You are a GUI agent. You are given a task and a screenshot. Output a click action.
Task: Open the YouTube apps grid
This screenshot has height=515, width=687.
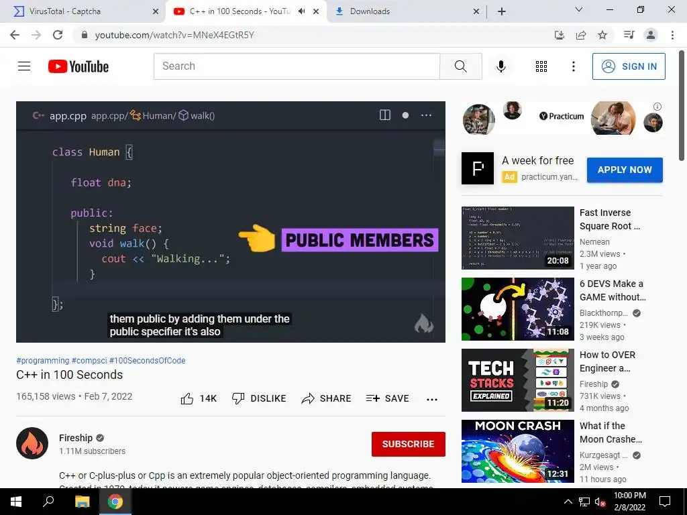pyautogui.click(x=541, y=66)
